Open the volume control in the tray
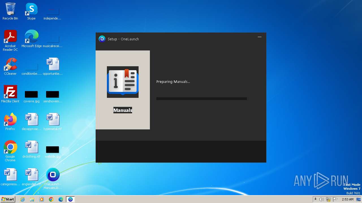The height and width of the screenshot is (203, 362). (322, 199)
